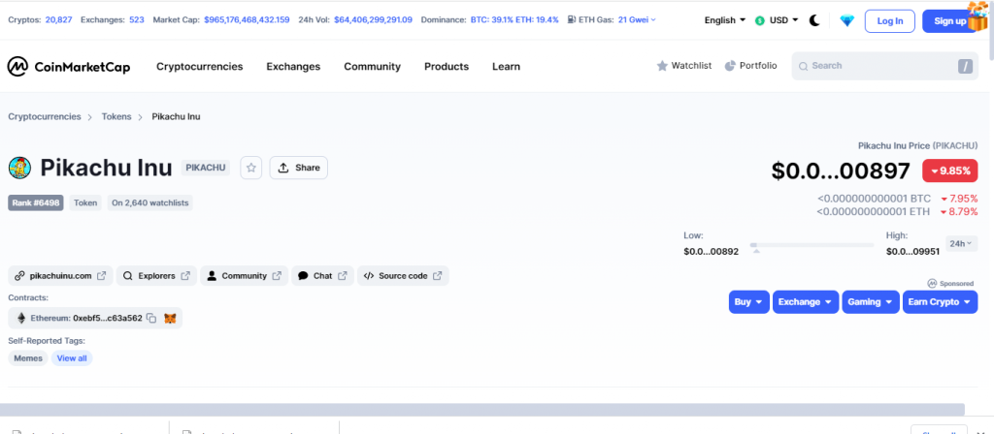This screenshot has width=994, height=434.
Task: Click the Watchlist star icon in header
Action: pyautogui.click(x=662, y=66)
